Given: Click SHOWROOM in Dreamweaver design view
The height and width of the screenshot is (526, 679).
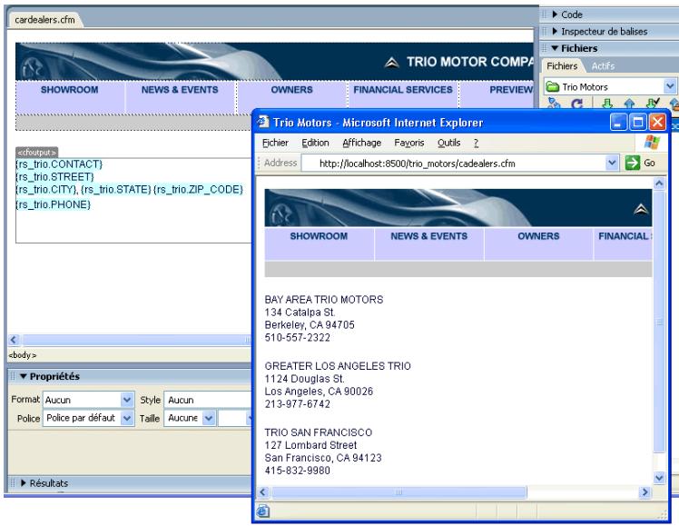Looking at the screenshot, I should point(69,90).
